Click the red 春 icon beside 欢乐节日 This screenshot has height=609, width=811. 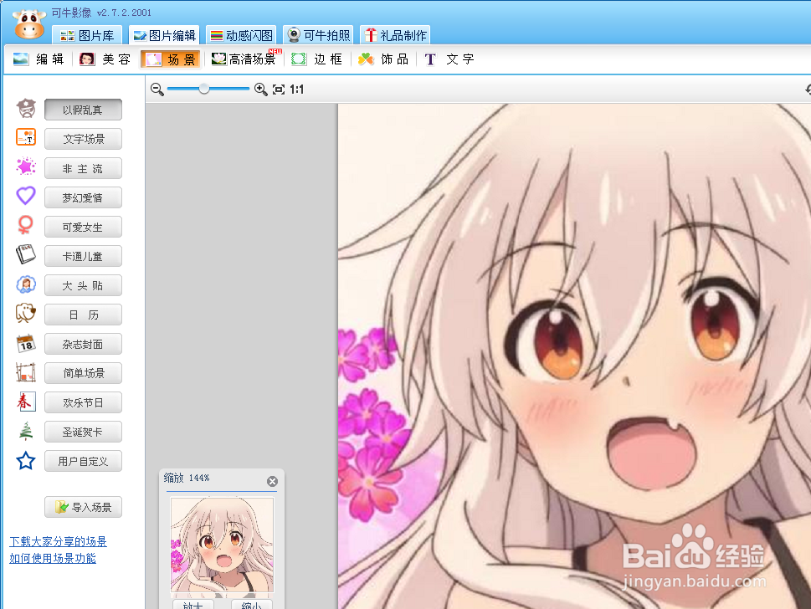point(26,402)
